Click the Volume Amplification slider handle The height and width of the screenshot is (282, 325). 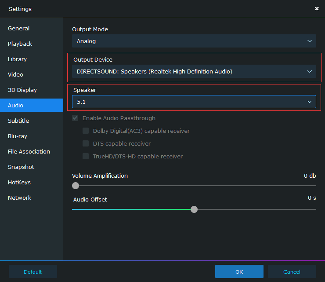(x=76, y=186)
